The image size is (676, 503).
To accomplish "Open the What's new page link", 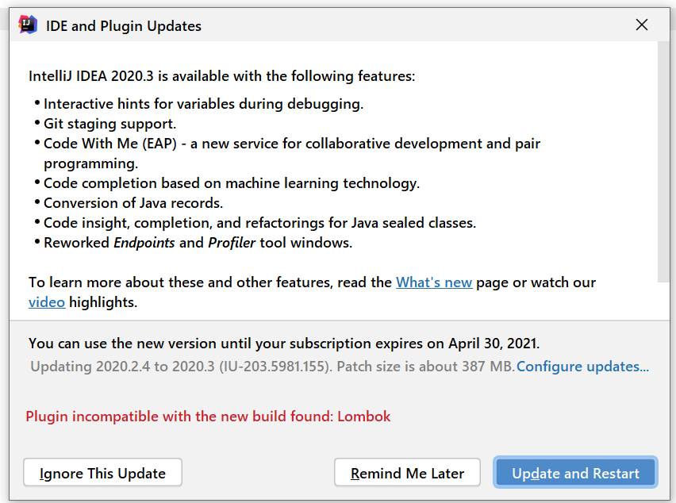I will (x=434, y=282).
